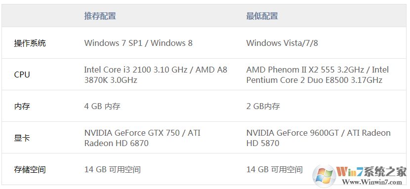Click the 最低配置 column header

tap(262, 16)
